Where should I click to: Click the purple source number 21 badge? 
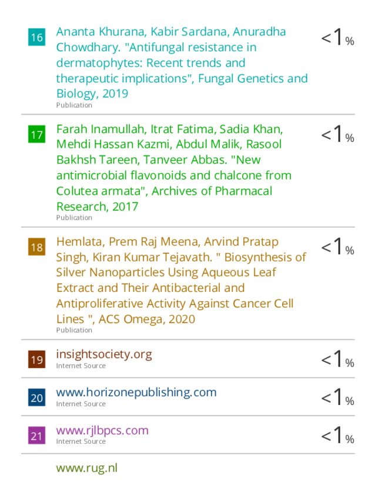coord(36,436)
